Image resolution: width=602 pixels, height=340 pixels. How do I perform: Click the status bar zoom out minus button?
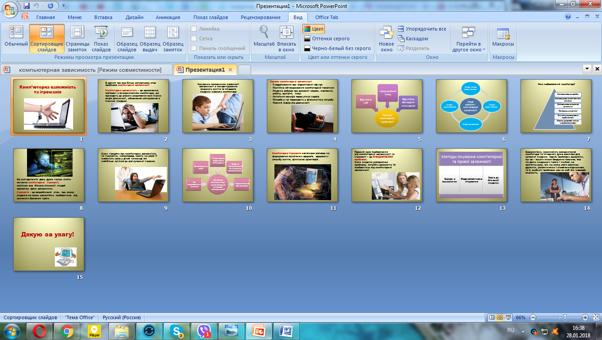(533, 317)
